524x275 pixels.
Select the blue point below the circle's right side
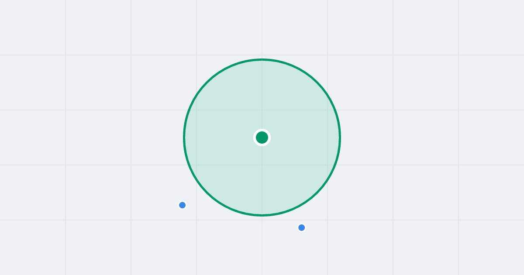point(301,227)
